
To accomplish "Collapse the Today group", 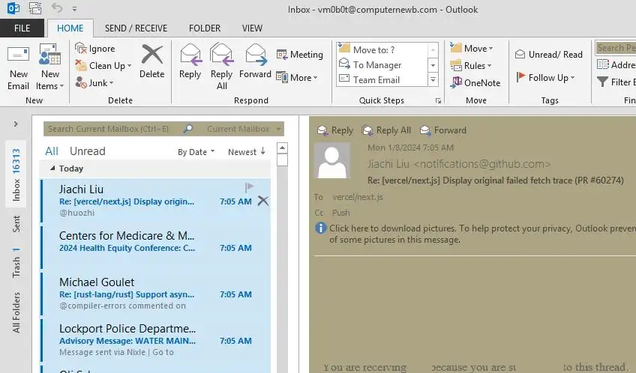I will coord(52,168).
